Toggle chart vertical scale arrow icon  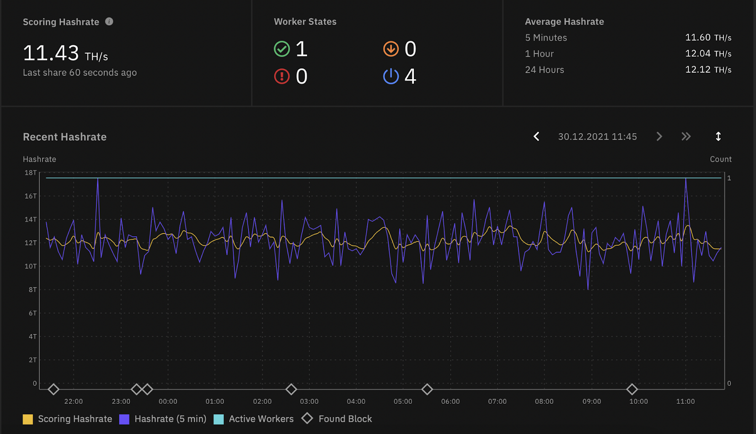pyautogui.click(x=718, y=136)
